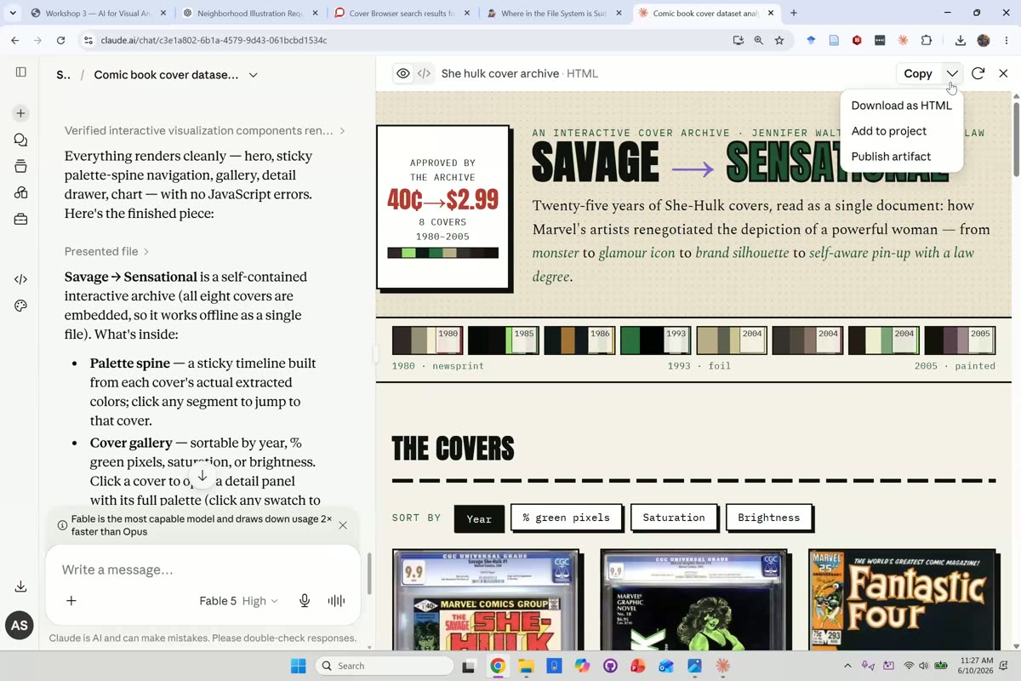Jump to 1985 palette segment
The image size is (1021, 681).
coord(503,340)
